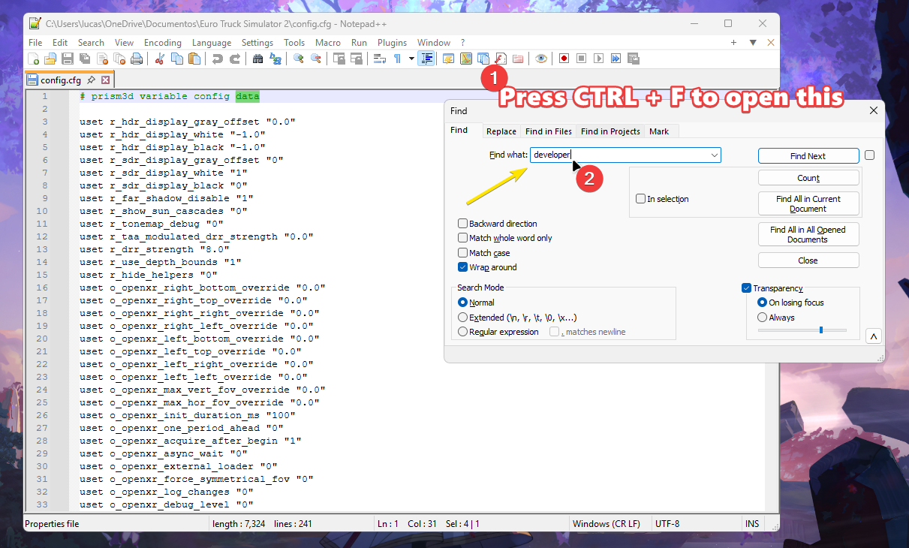The image size is (909, 548).
Task: Select Regular expression search mode
Action: tap(462, 332)
